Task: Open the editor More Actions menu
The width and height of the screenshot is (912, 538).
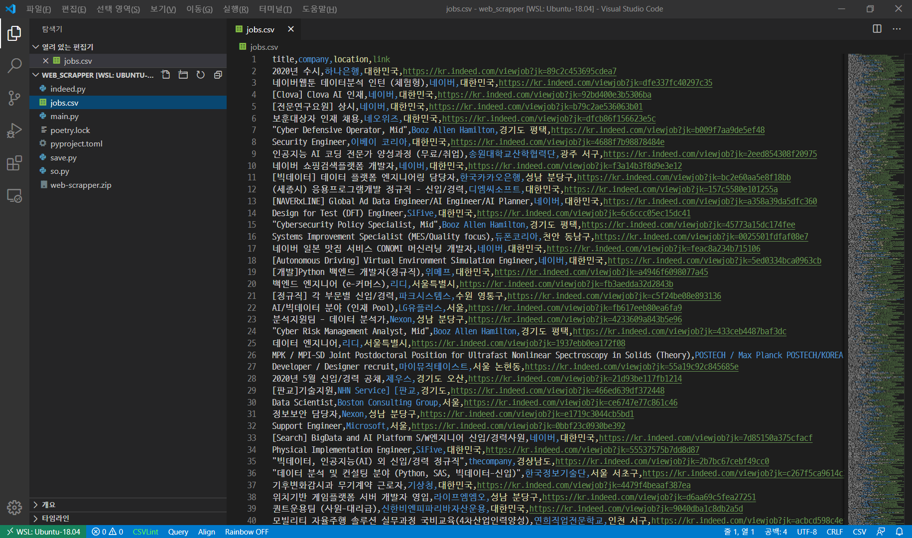Action: coord(897,29)
